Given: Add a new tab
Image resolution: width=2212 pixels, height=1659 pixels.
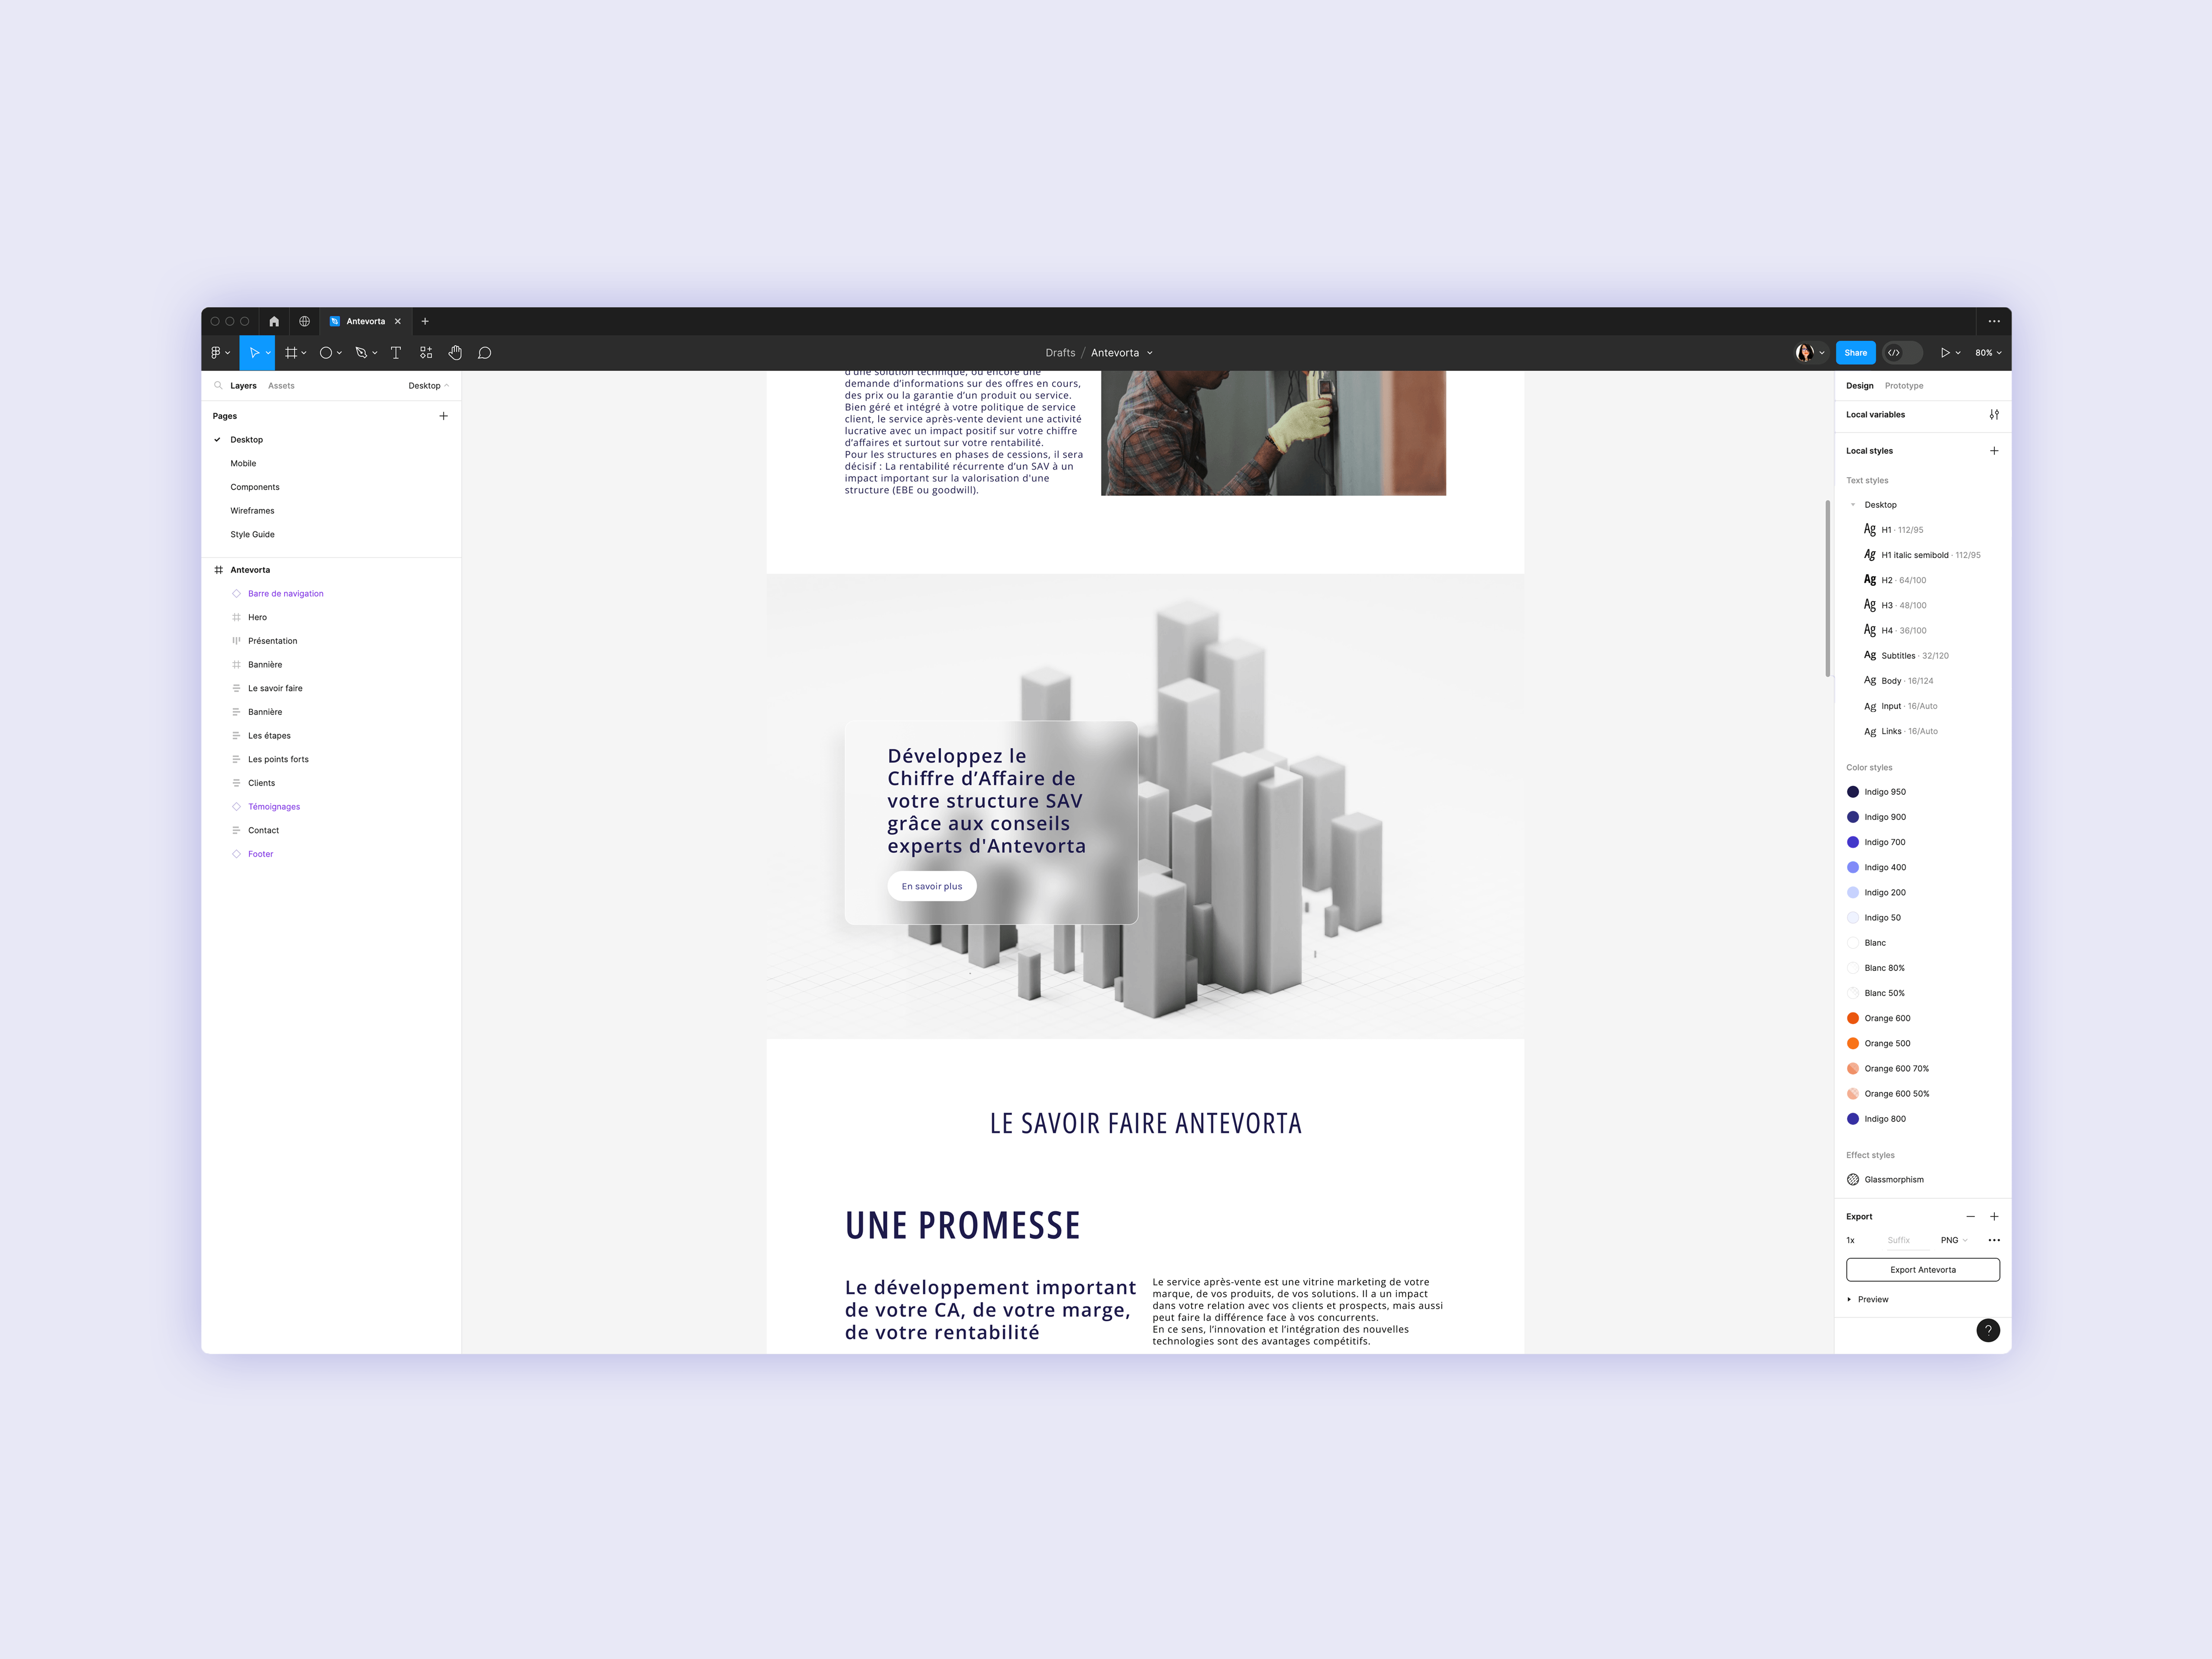Looking at the screenshot, I should (425, 321).
